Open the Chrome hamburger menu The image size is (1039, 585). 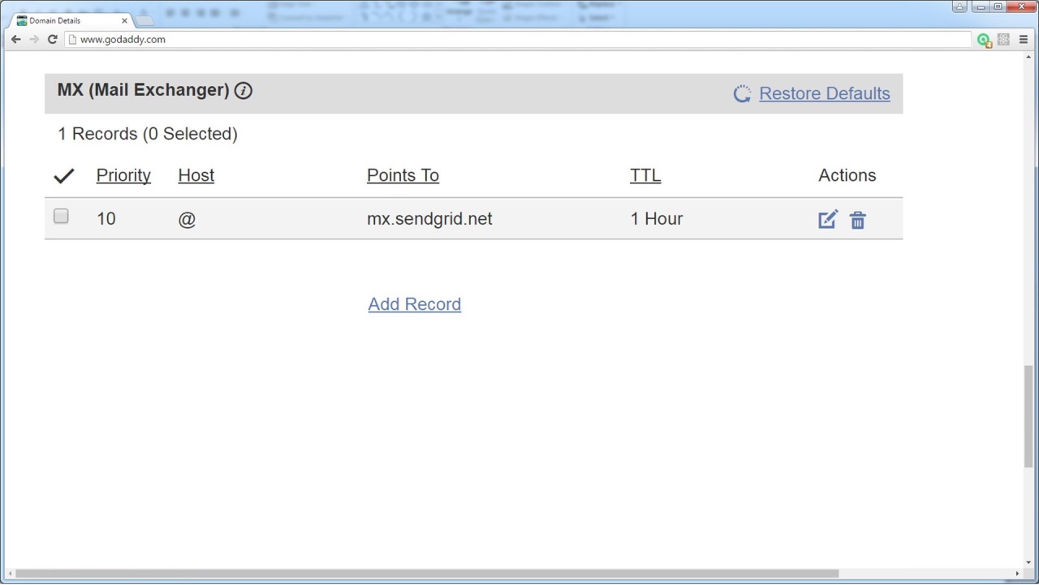coord(1024,39)
